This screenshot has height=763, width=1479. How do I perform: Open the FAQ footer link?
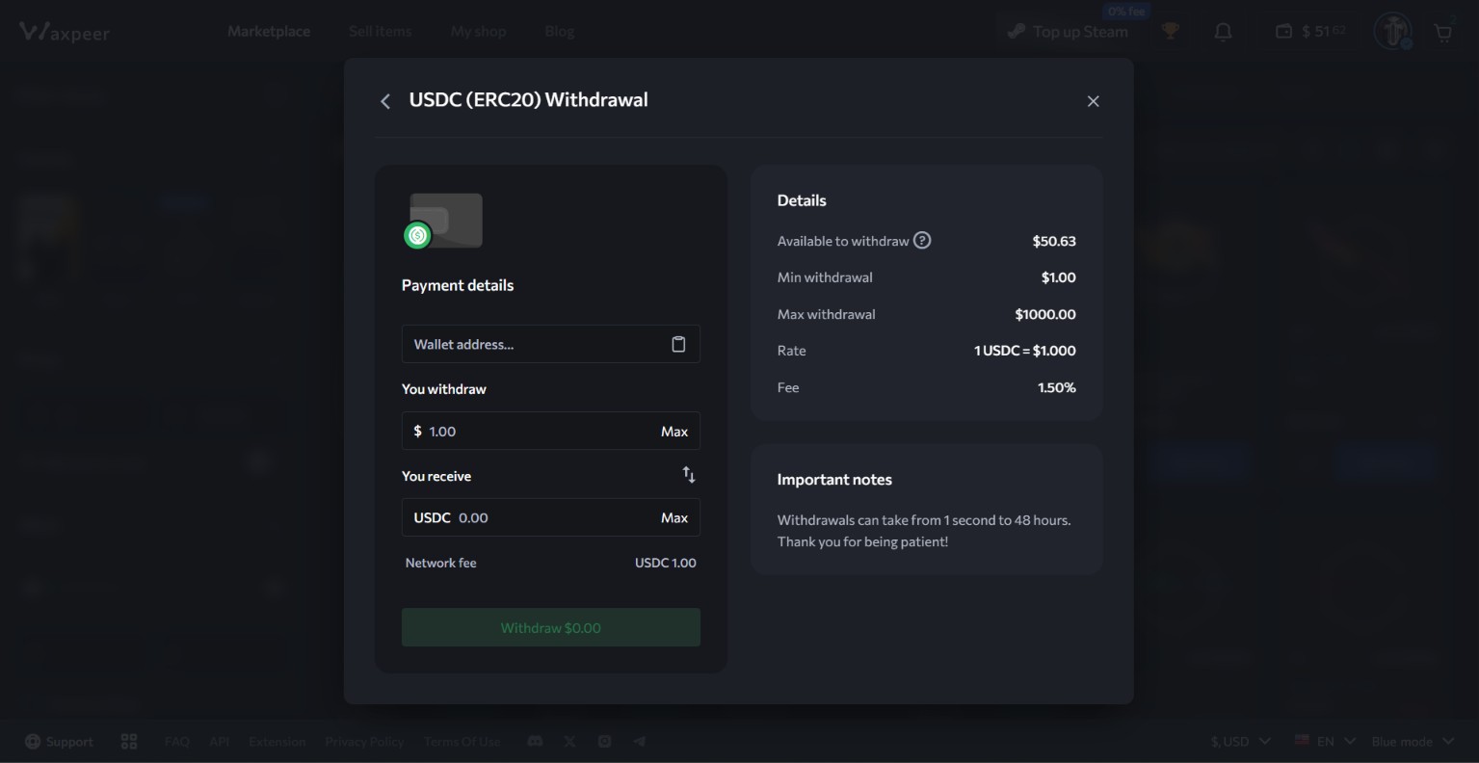(x=177, y=742)
